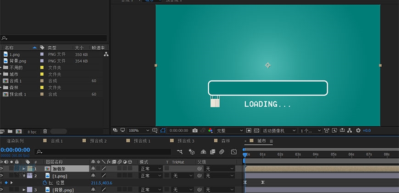Image resolution: width=399 pixels, height=193 pixels.
Task: Open TrkMat dropdown for [1.png] layer
Action: click(182, 176)
